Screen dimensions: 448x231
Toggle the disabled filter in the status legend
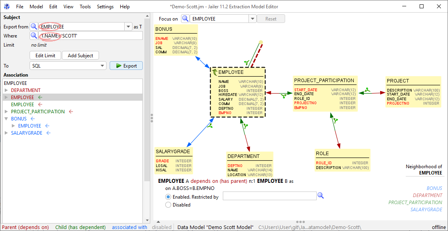click(x=162, y=227)
